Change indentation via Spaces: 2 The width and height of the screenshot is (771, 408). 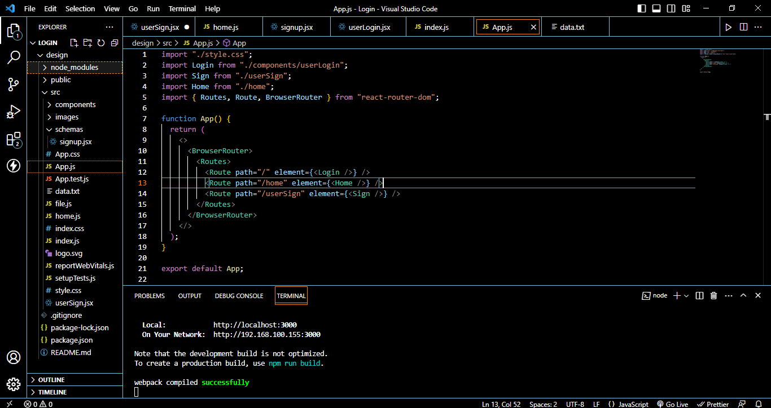point(543,404)
